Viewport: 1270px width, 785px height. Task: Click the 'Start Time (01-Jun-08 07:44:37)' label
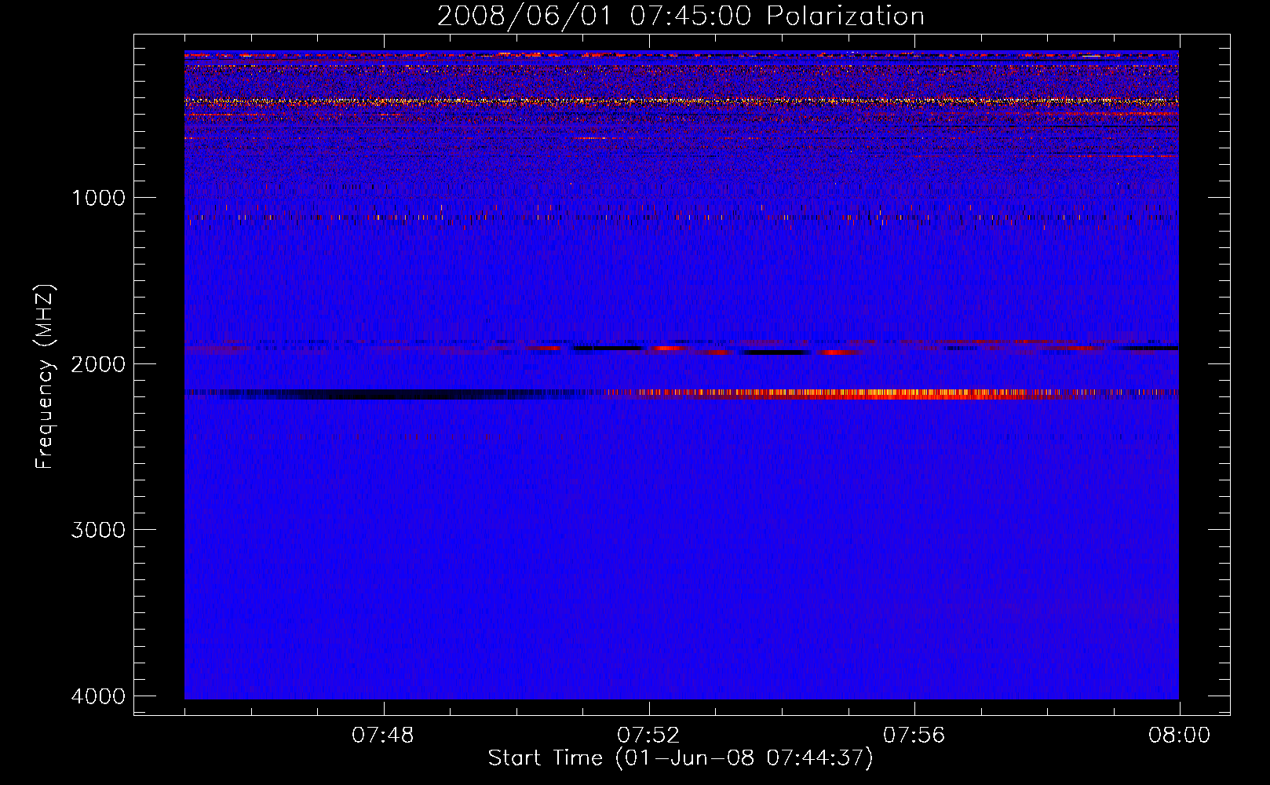(681, 758)
